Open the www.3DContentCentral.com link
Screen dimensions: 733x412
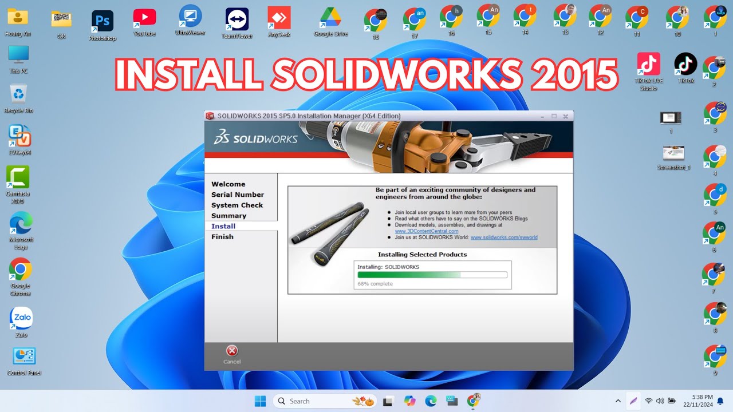coord(427,231)
